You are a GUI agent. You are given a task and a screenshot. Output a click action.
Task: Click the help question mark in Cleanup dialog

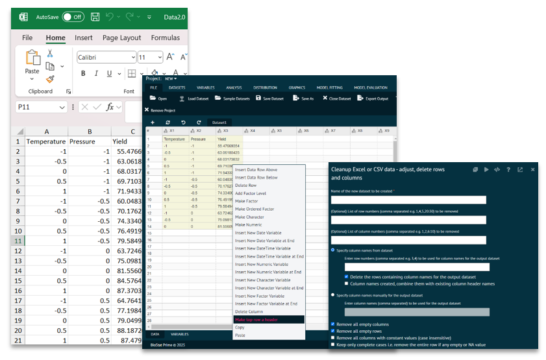[508, 169]
